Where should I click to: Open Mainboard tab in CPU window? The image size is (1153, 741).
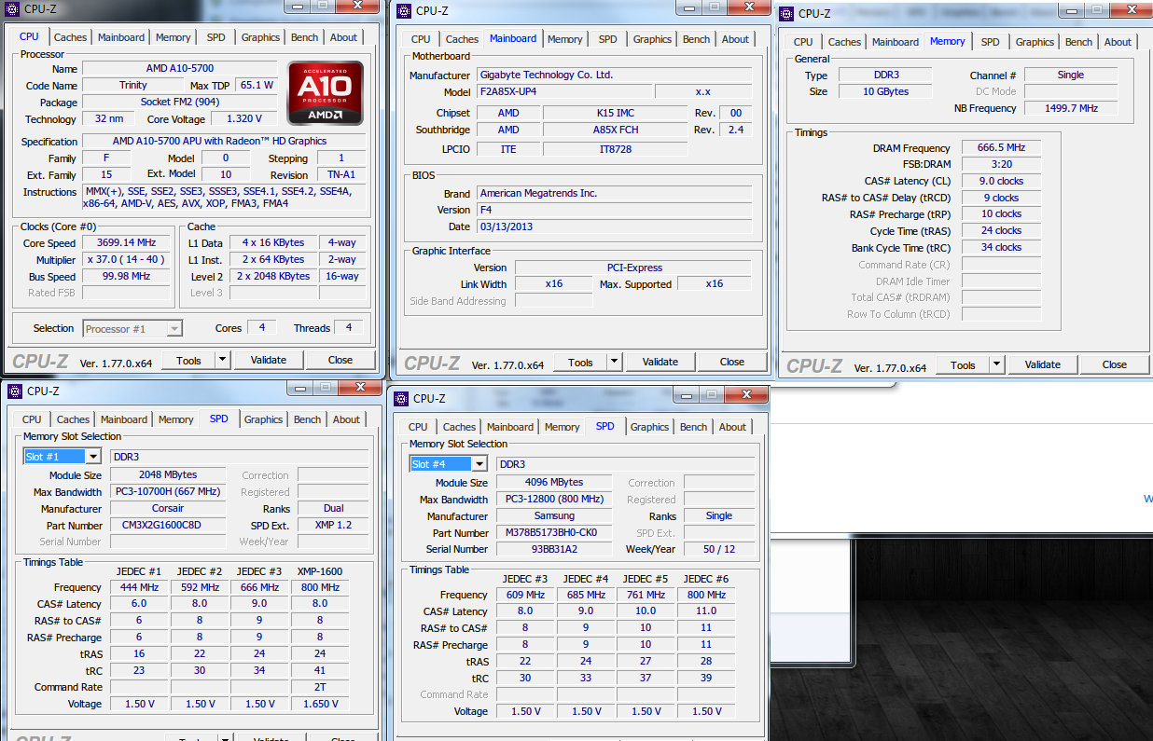tap(122, 37)
